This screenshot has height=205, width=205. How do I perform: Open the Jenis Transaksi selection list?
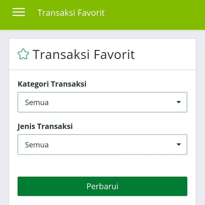tap(102, 144)
